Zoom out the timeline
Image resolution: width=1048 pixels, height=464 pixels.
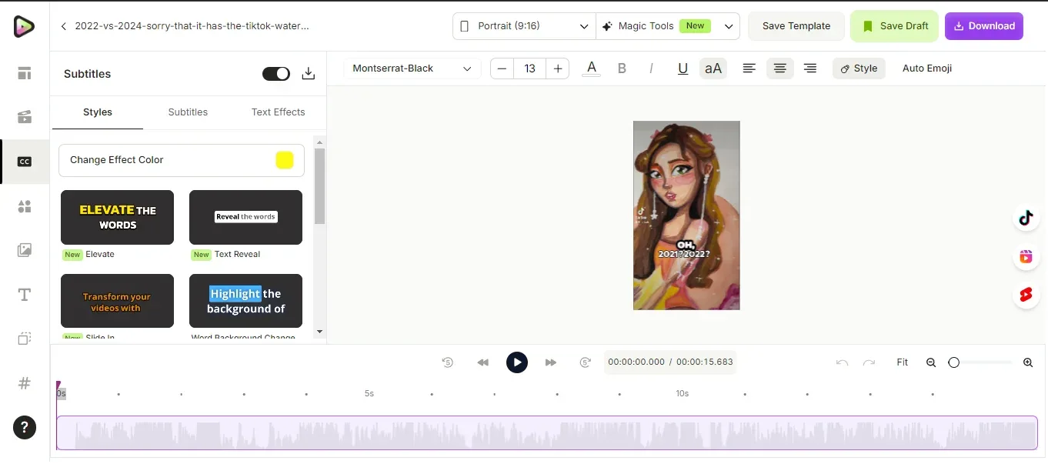[x=931, y=362]
